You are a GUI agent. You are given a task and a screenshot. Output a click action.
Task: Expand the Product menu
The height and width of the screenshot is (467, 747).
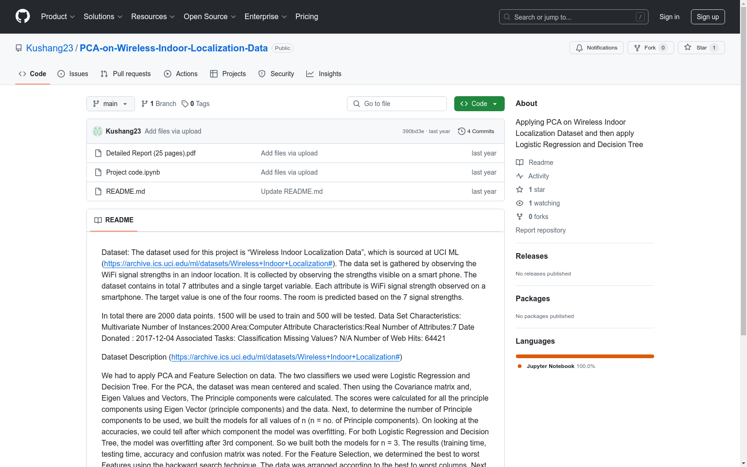pyautogui.click(x=58, y=17)
